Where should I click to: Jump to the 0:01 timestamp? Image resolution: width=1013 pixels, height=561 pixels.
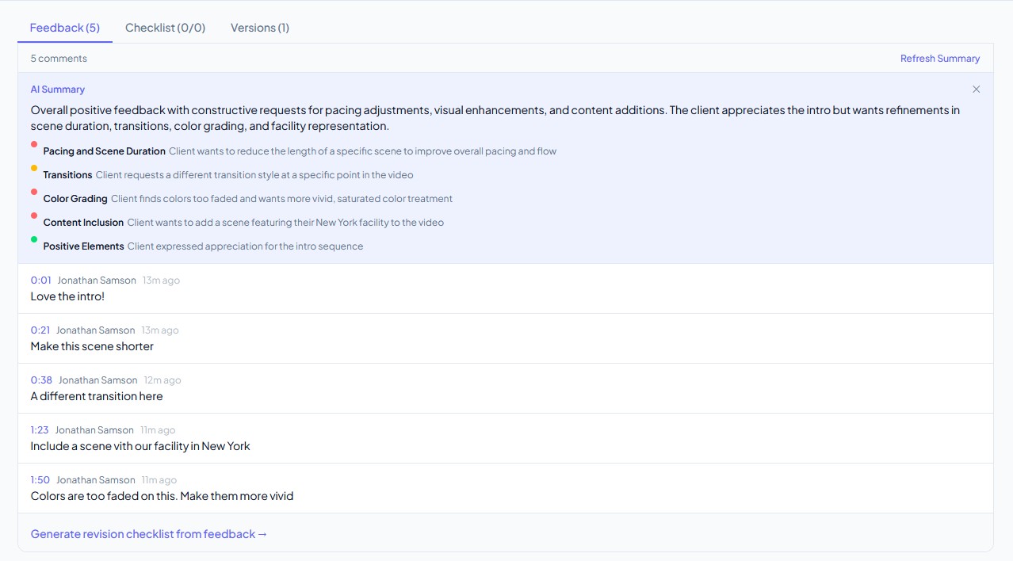(41, 280)
